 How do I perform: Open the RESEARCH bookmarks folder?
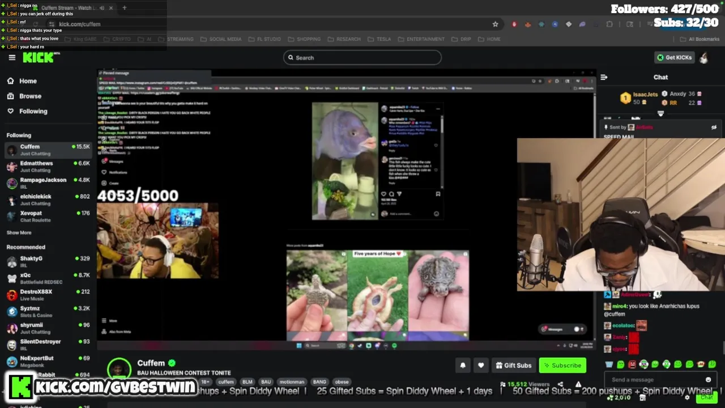pos(344,39)
